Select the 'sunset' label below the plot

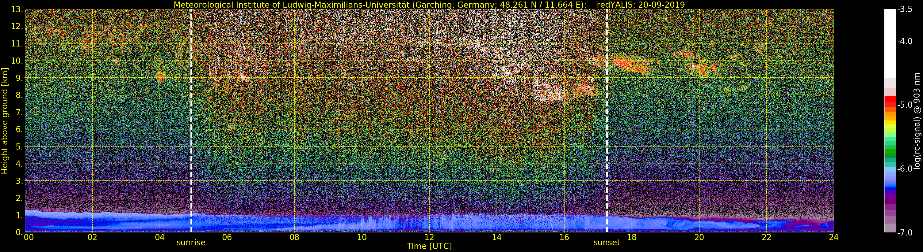(x=607, y=242)
